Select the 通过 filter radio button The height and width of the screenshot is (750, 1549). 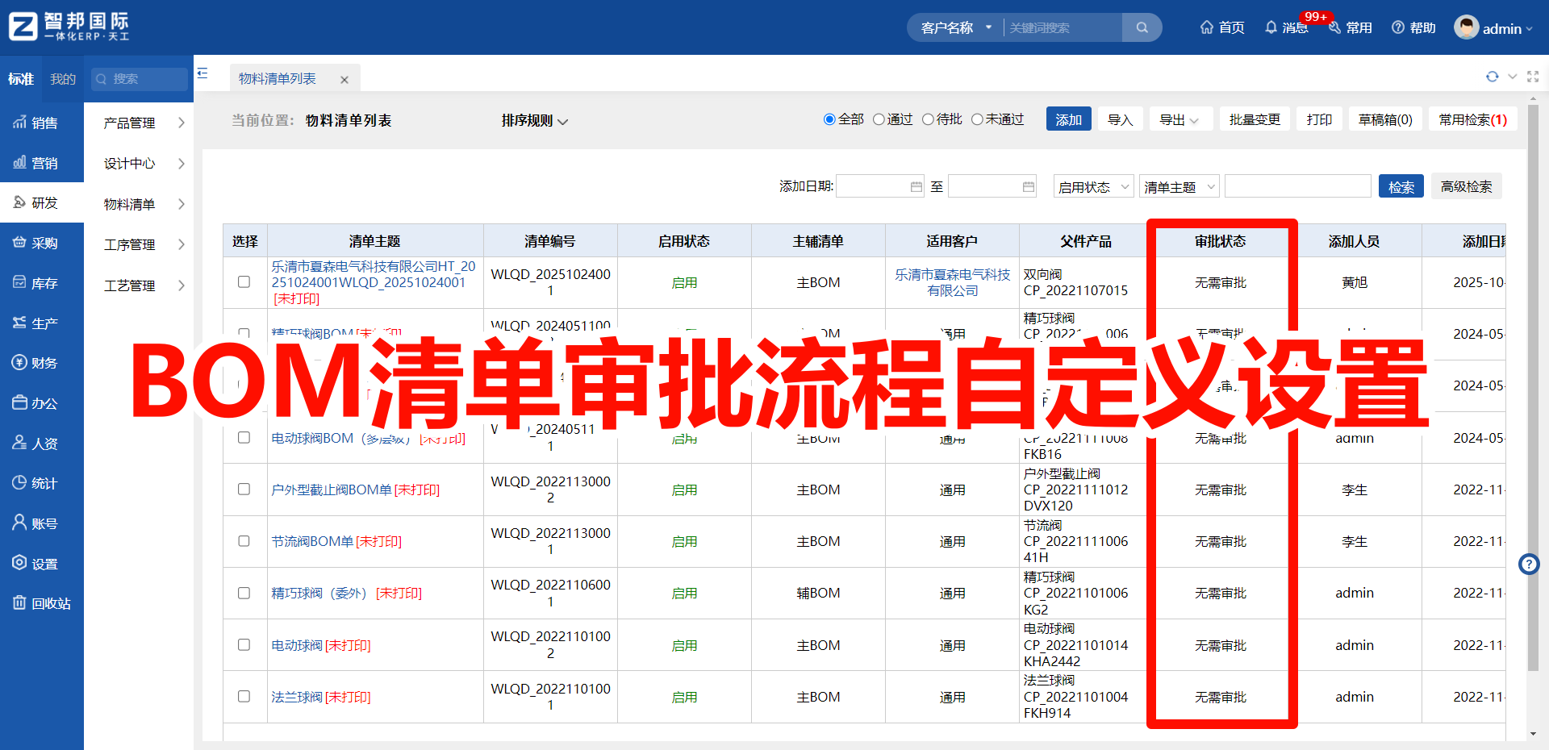879,119
